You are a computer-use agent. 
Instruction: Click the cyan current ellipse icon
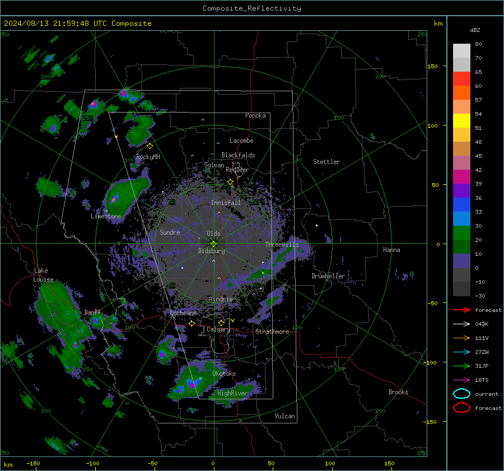click(461, 394)
